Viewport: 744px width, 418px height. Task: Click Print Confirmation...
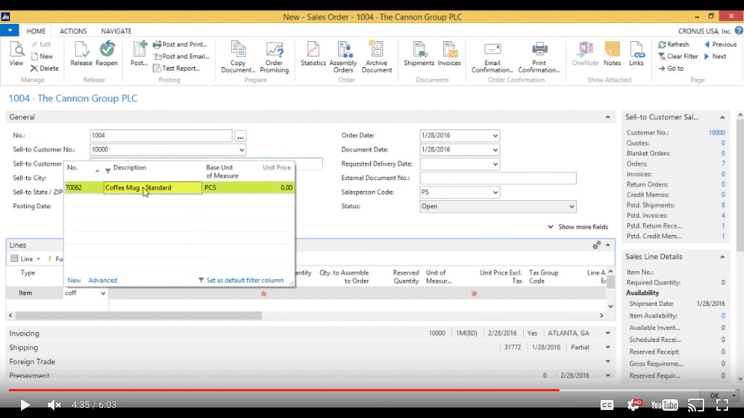click(x=539, y=57)
